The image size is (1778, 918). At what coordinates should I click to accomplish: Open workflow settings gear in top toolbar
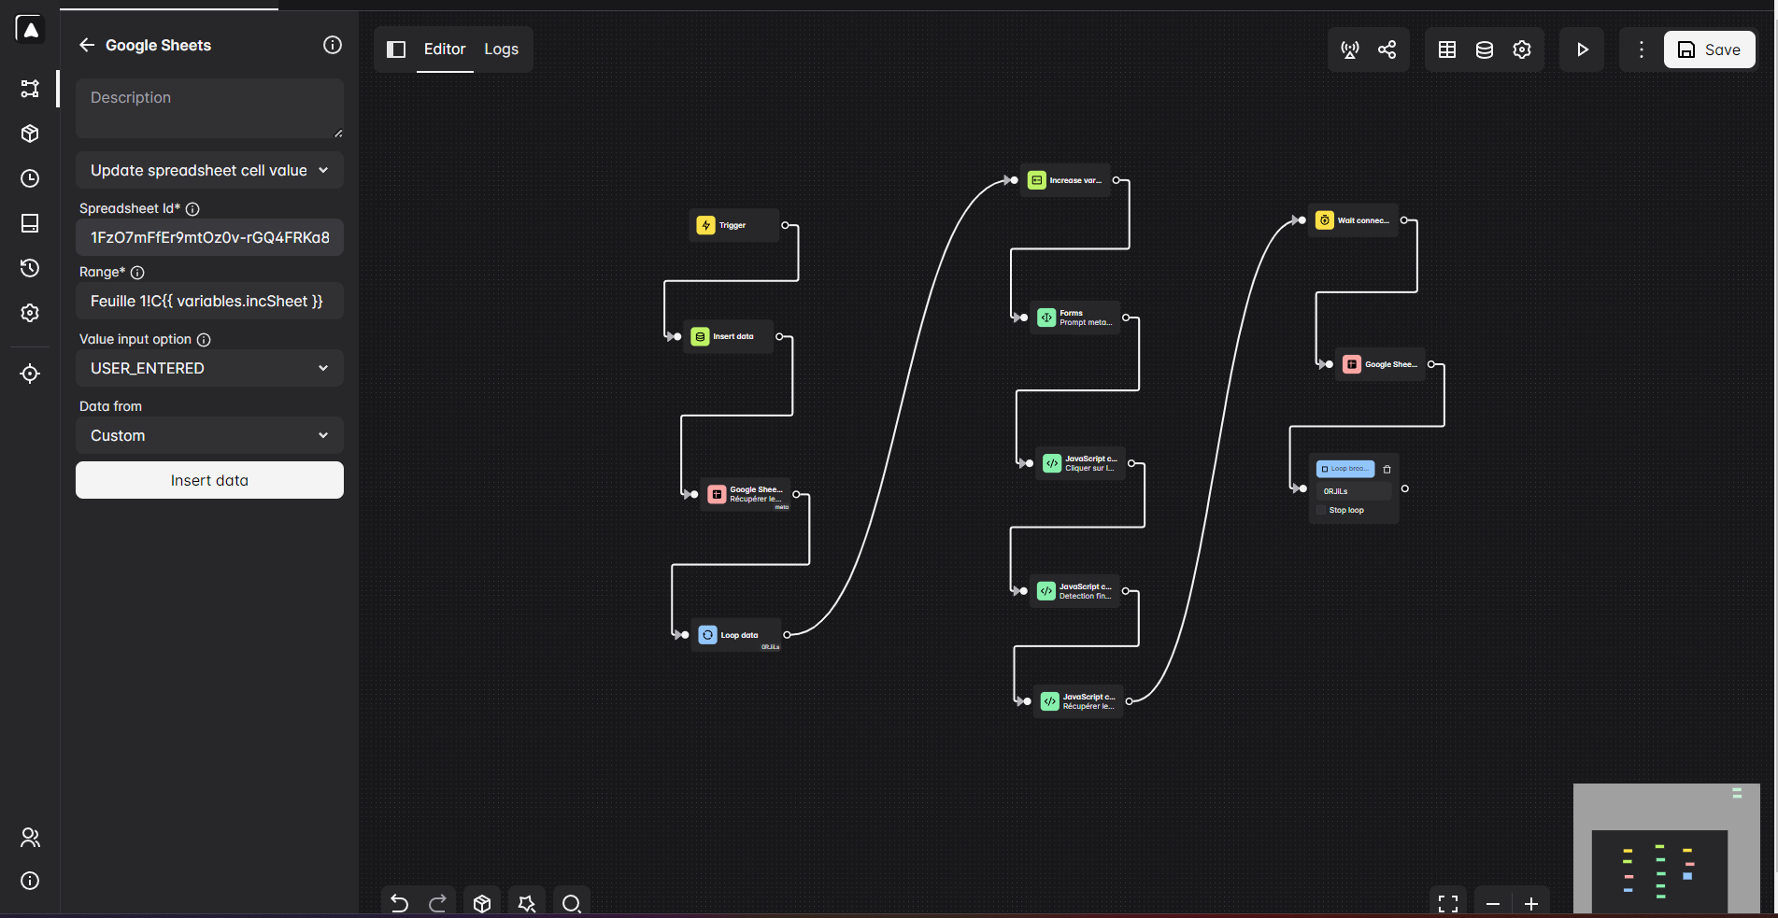pos(1521,49)
